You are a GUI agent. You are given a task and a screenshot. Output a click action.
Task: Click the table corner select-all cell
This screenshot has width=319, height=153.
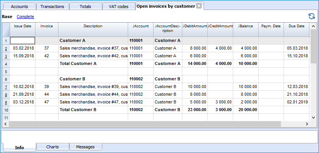pyautogui.click(x=6, y=30)
